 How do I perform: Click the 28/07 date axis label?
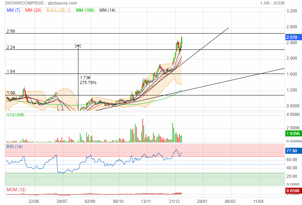(62, 201)
